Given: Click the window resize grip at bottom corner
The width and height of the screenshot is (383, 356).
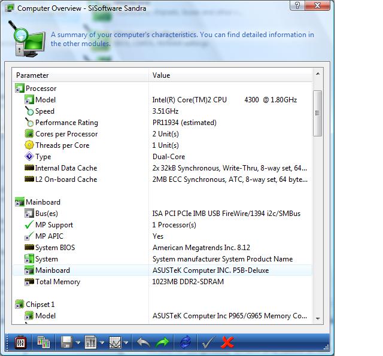Looking at the screenshot, I should tap(326, 348).
